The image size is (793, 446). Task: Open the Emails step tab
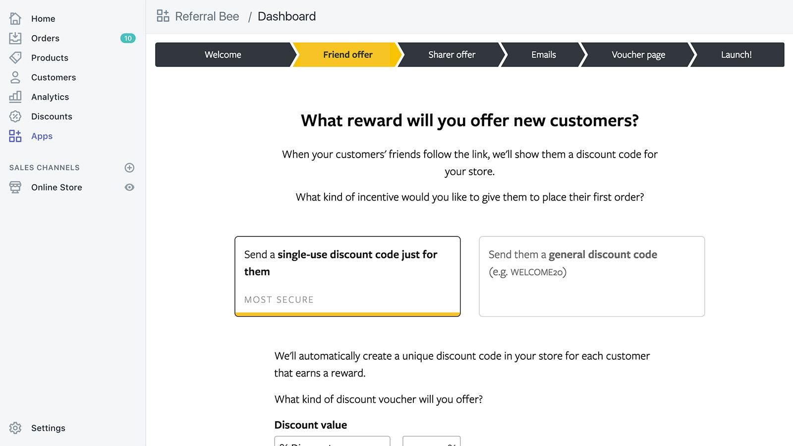click(543, 55)
